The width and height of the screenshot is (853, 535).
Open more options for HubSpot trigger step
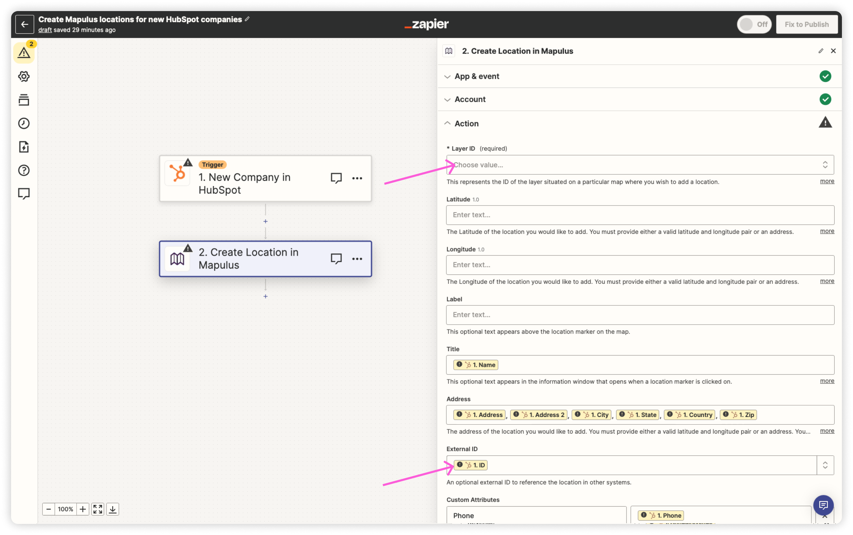(x=357, y=178)
